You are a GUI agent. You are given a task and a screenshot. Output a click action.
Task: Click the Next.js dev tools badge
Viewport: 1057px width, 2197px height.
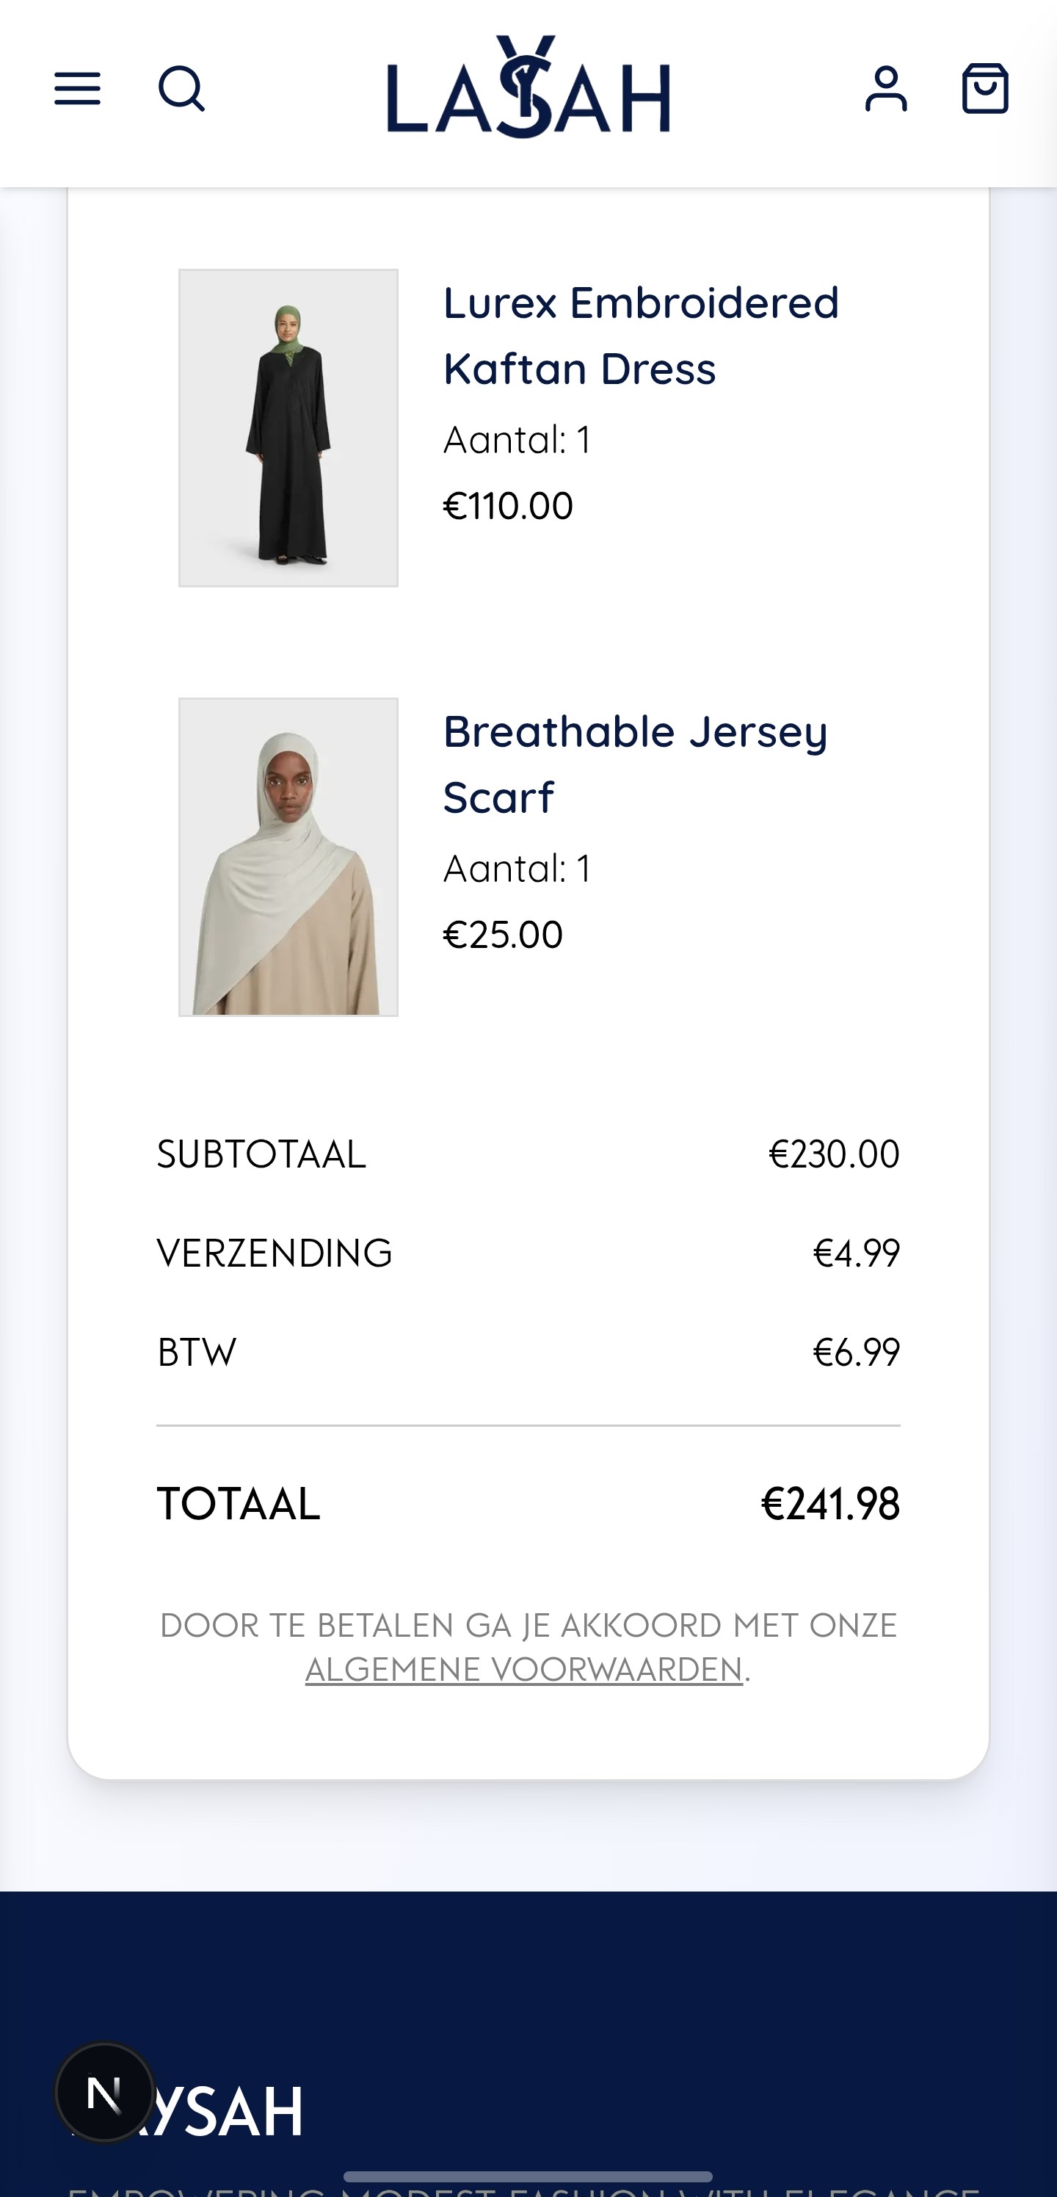(x=105, y=2092)
